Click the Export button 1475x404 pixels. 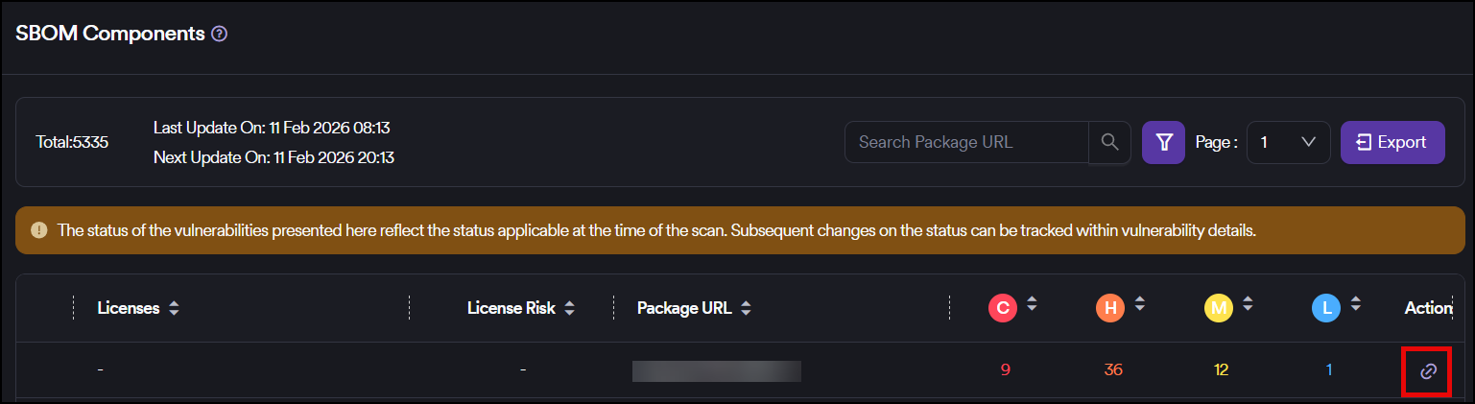[x=1392, y=142]
